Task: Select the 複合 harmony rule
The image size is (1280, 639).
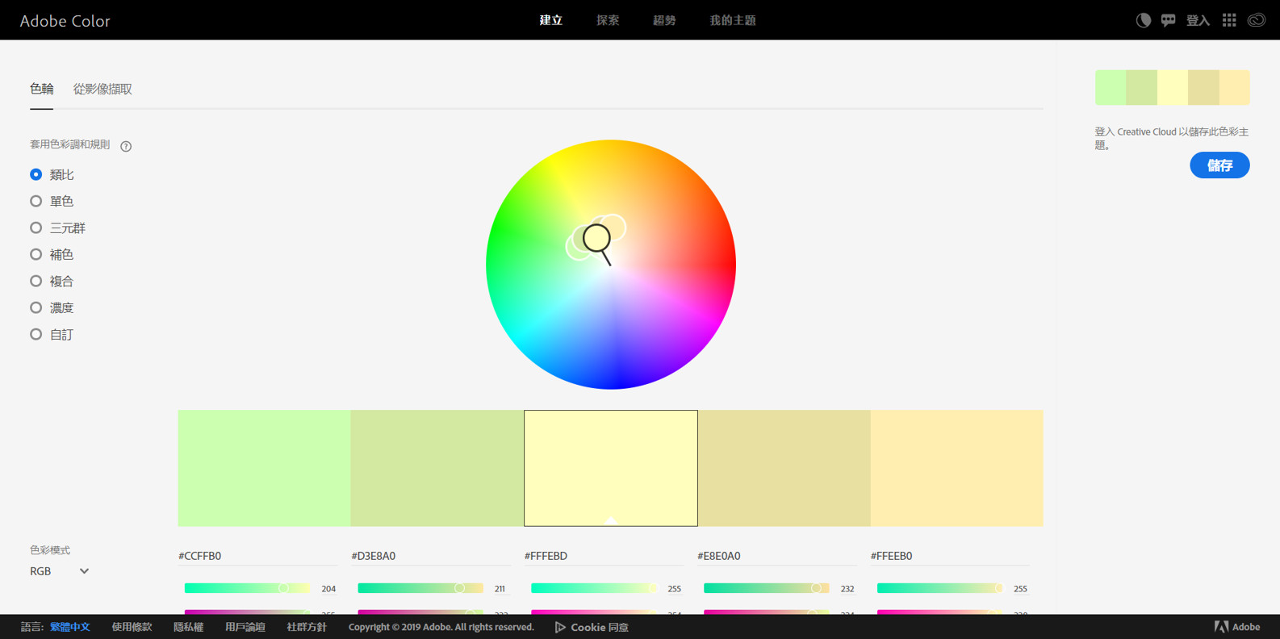Action: click(x=52, y=281)
